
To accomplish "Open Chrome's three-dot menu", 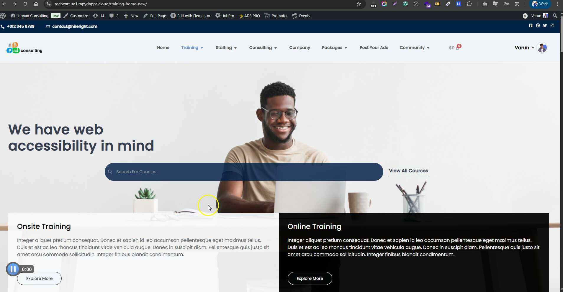I will click(557, 4).
